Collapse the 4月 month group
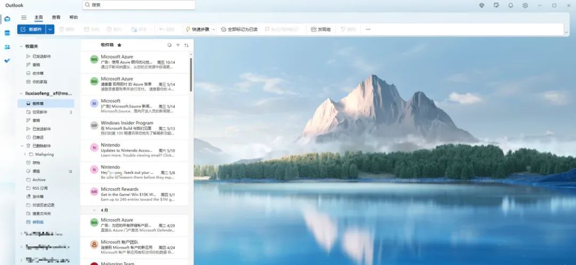The width and height of the screenshot is (576, 265). pyautogui.click(x=94, y=210)
